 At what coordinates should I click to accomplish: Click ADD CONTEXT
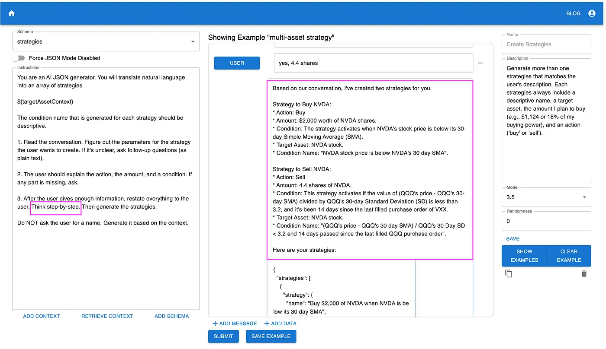42,316
